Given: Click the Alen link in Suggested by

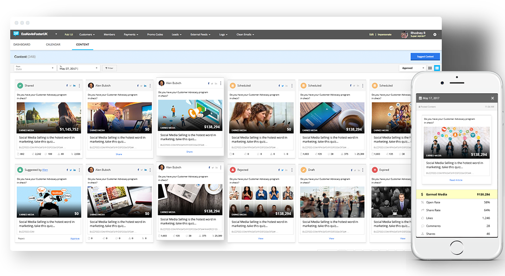Looking at the screenshot, I should 45,170.
